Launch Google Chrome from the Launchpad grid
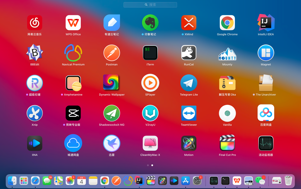This screenshot has width=301, height=189. point(227,23)
